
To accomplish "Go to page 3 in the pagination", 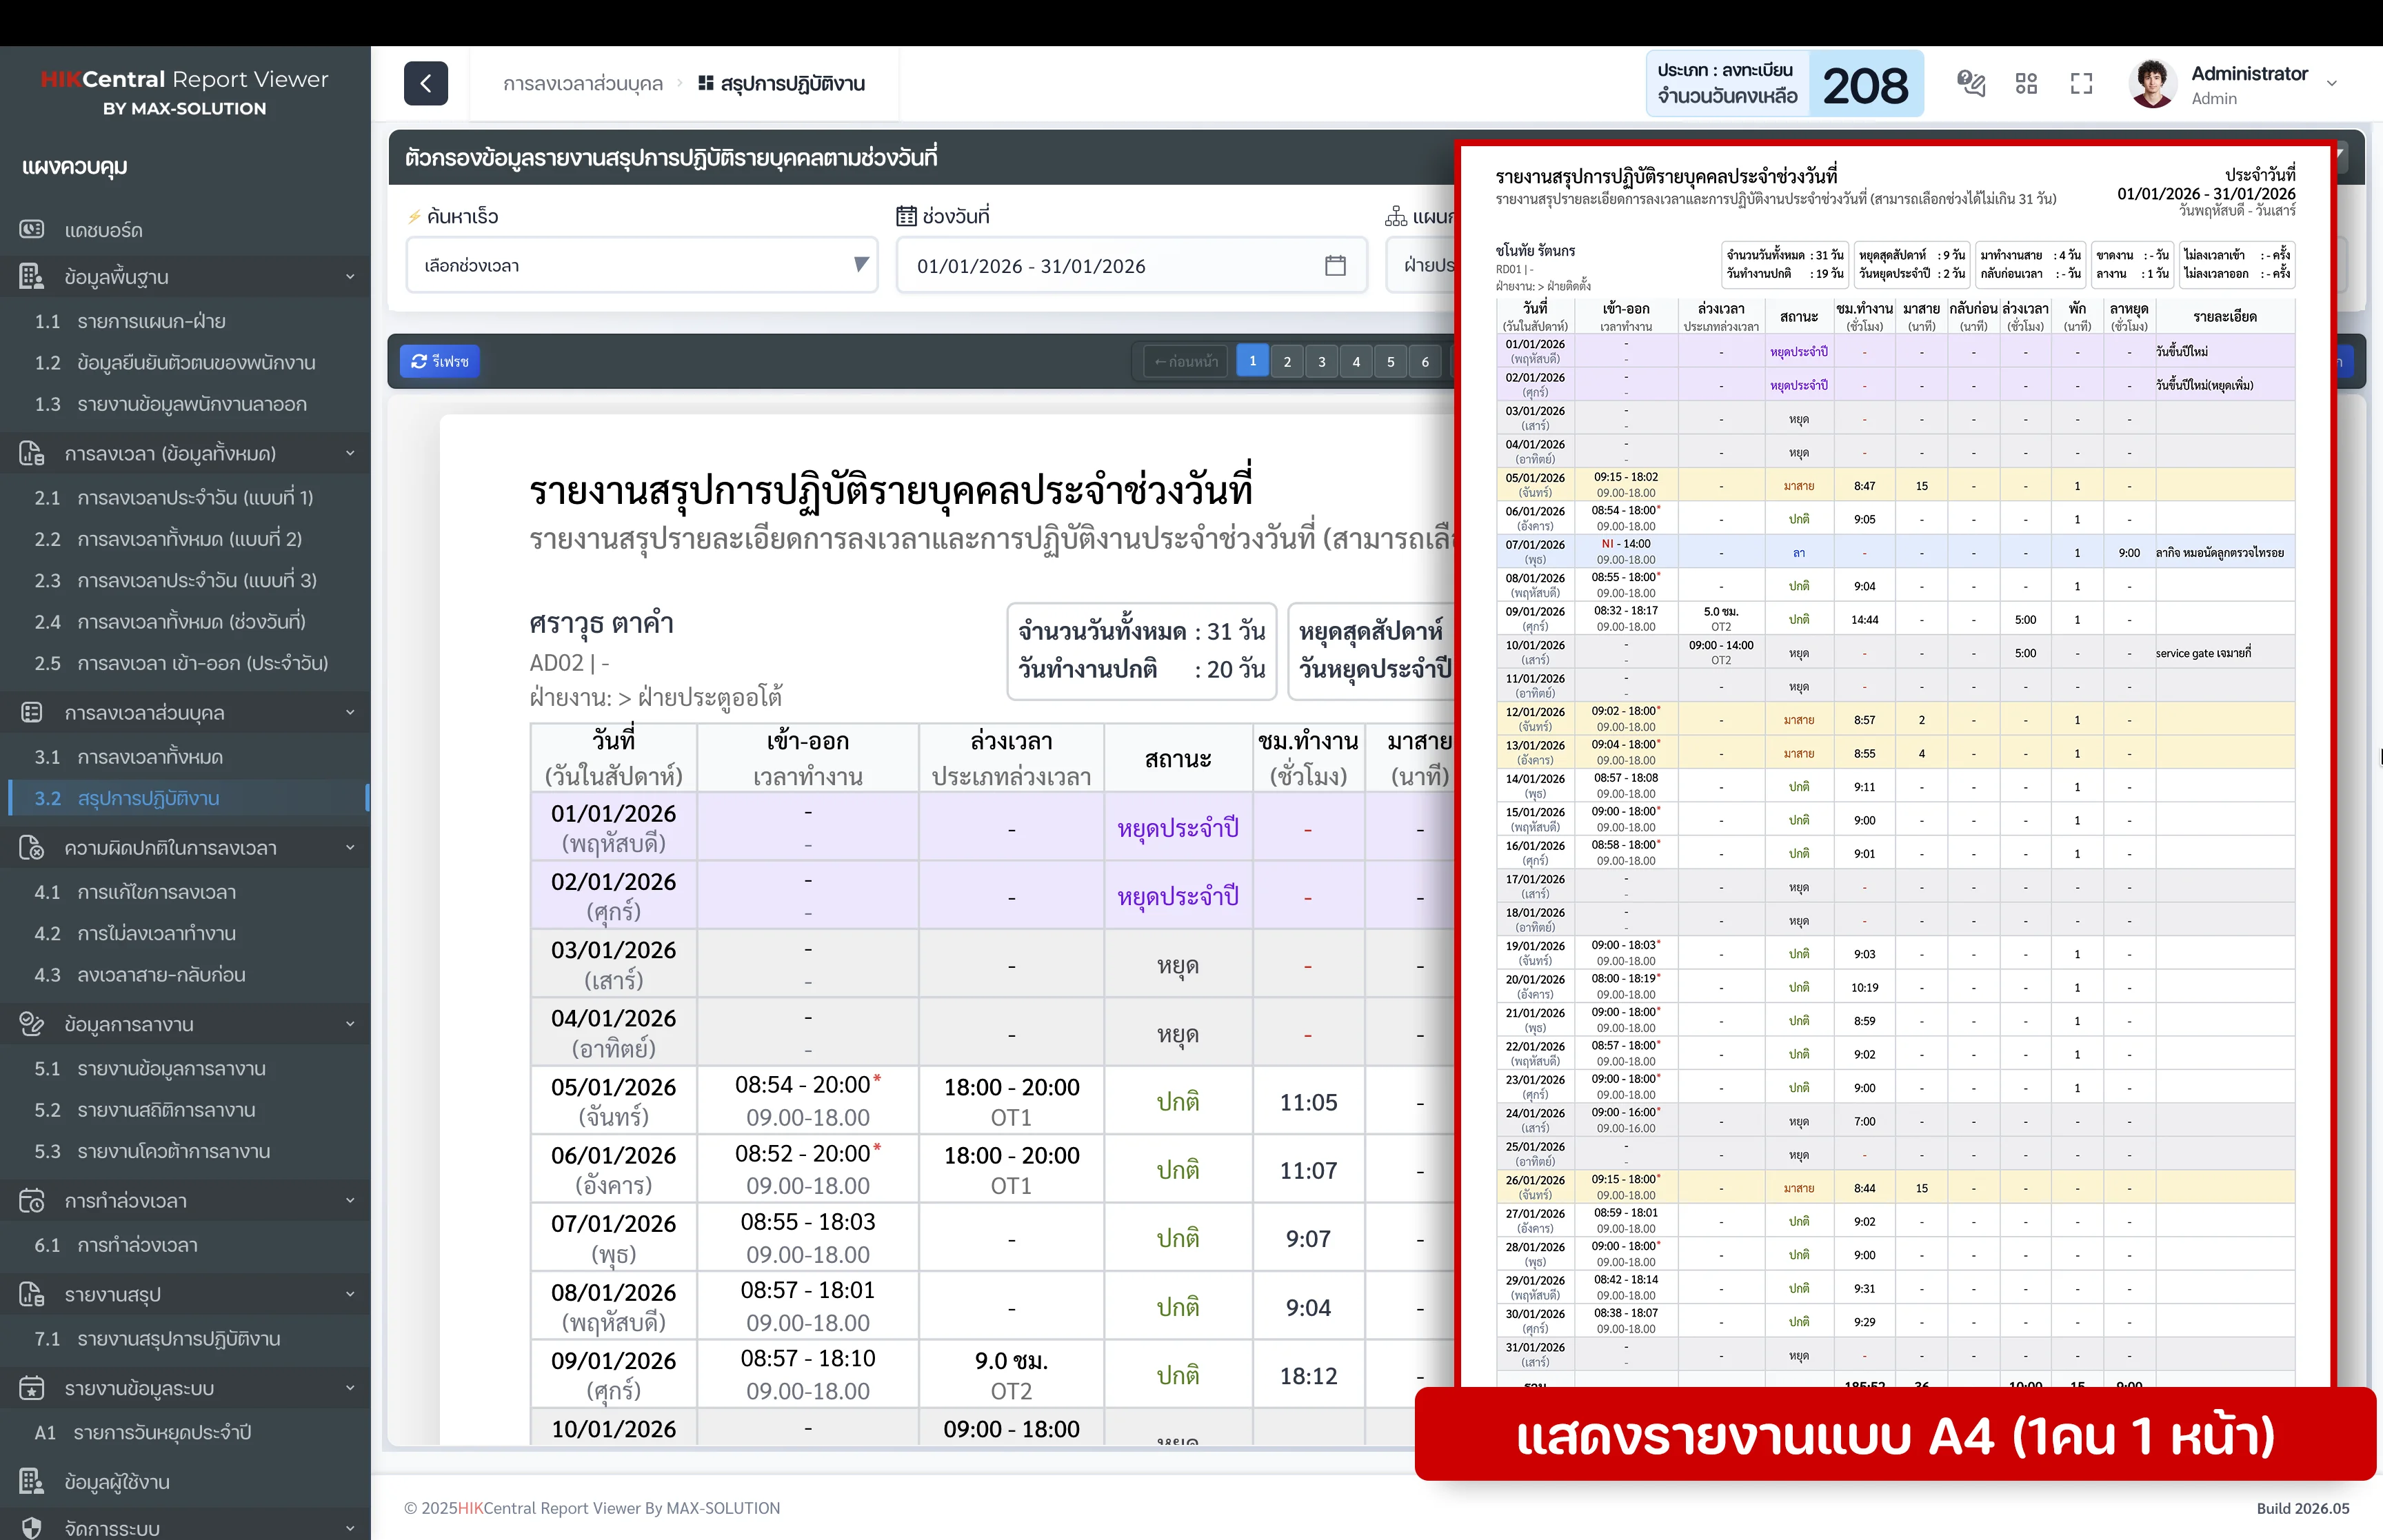I will click(x=1322, y=361).
